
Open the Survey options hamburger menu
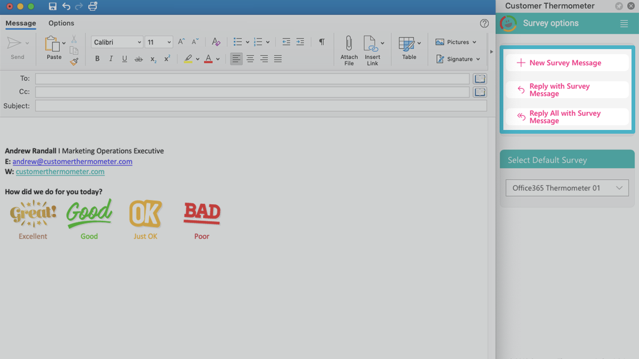tap(624, 24)
